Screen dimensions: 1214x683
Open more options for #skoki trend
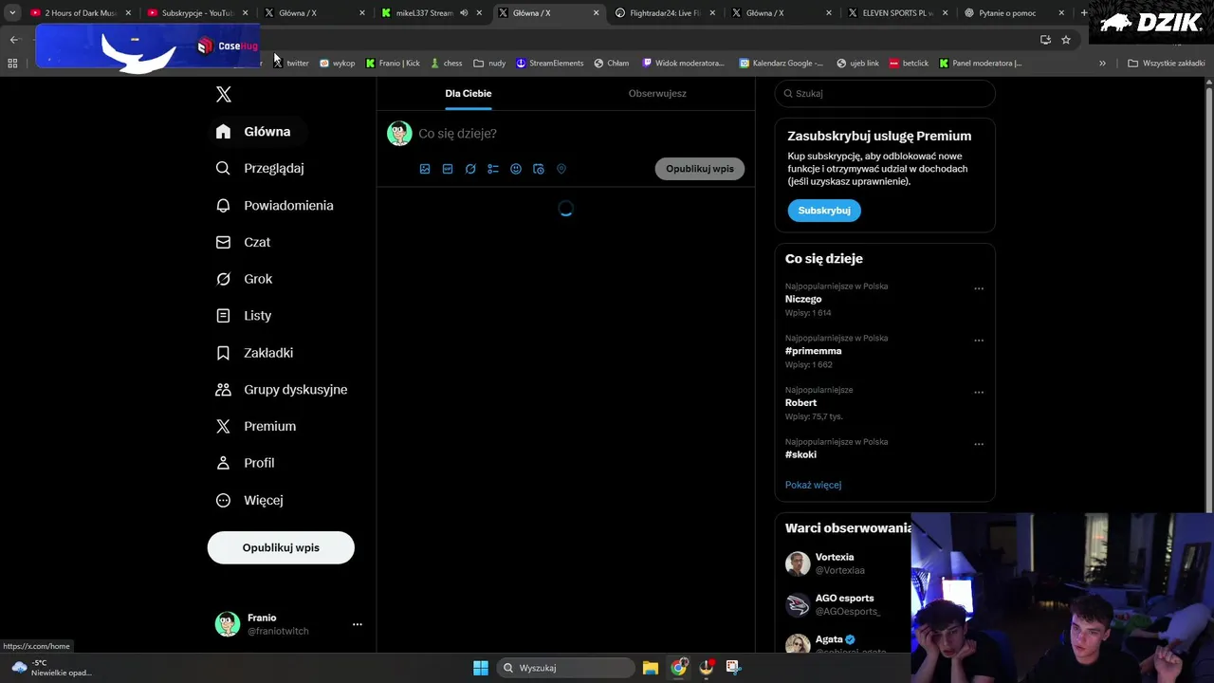pos(979,444)
